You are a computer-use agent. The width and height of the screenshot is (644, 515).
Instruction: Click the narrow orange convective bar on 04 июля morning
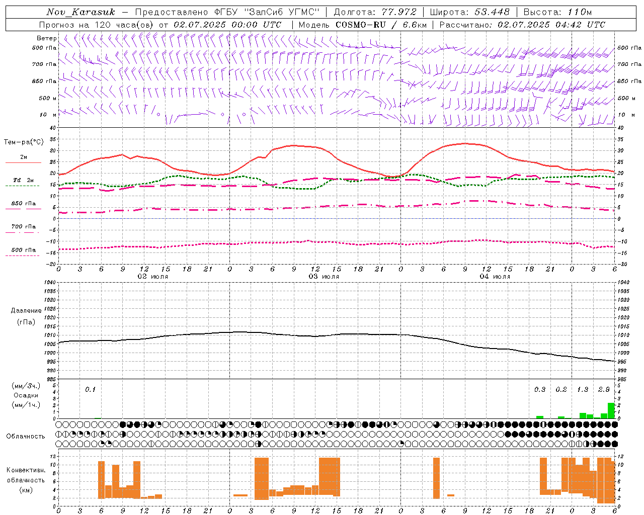tap(436, 478)
